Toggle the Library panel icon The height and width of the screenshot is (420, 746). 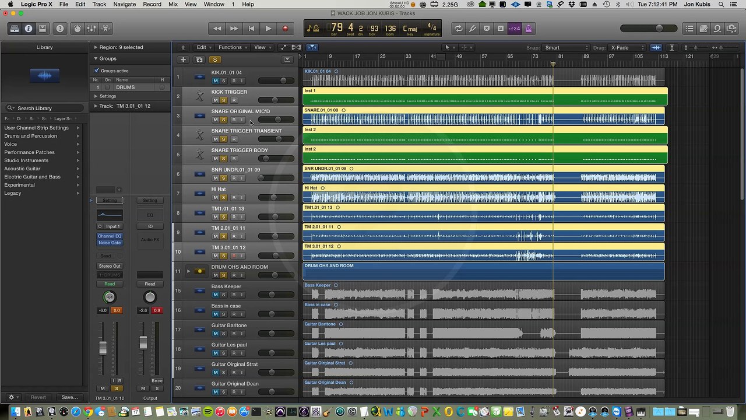point(15,29)
